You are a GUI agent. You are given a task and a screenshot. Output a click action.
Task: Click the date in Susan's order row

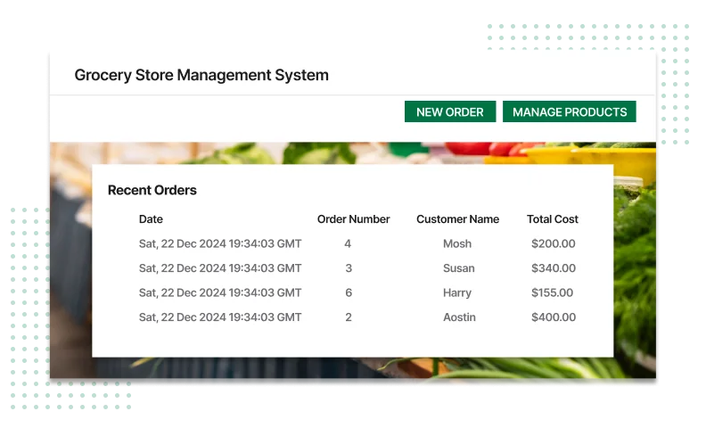pyautogui.click(x=220, y=268)
